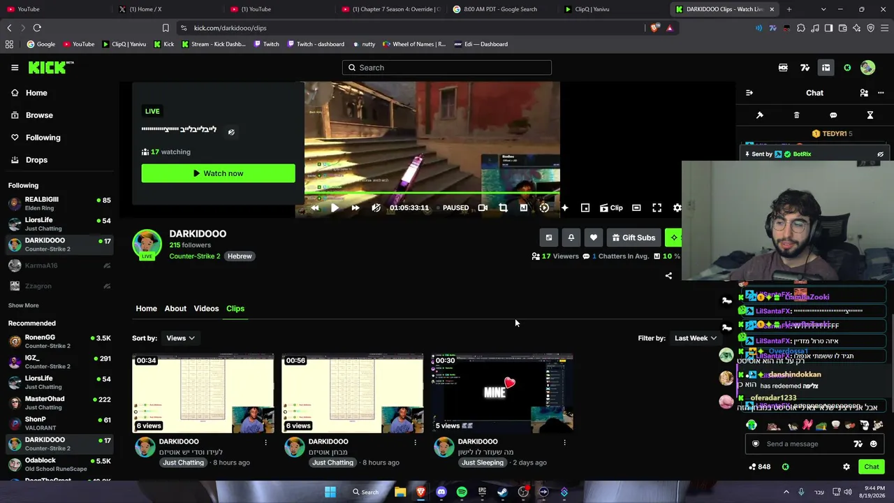
Task: Collapse the chat panel
Action: (x=749, y=93)
